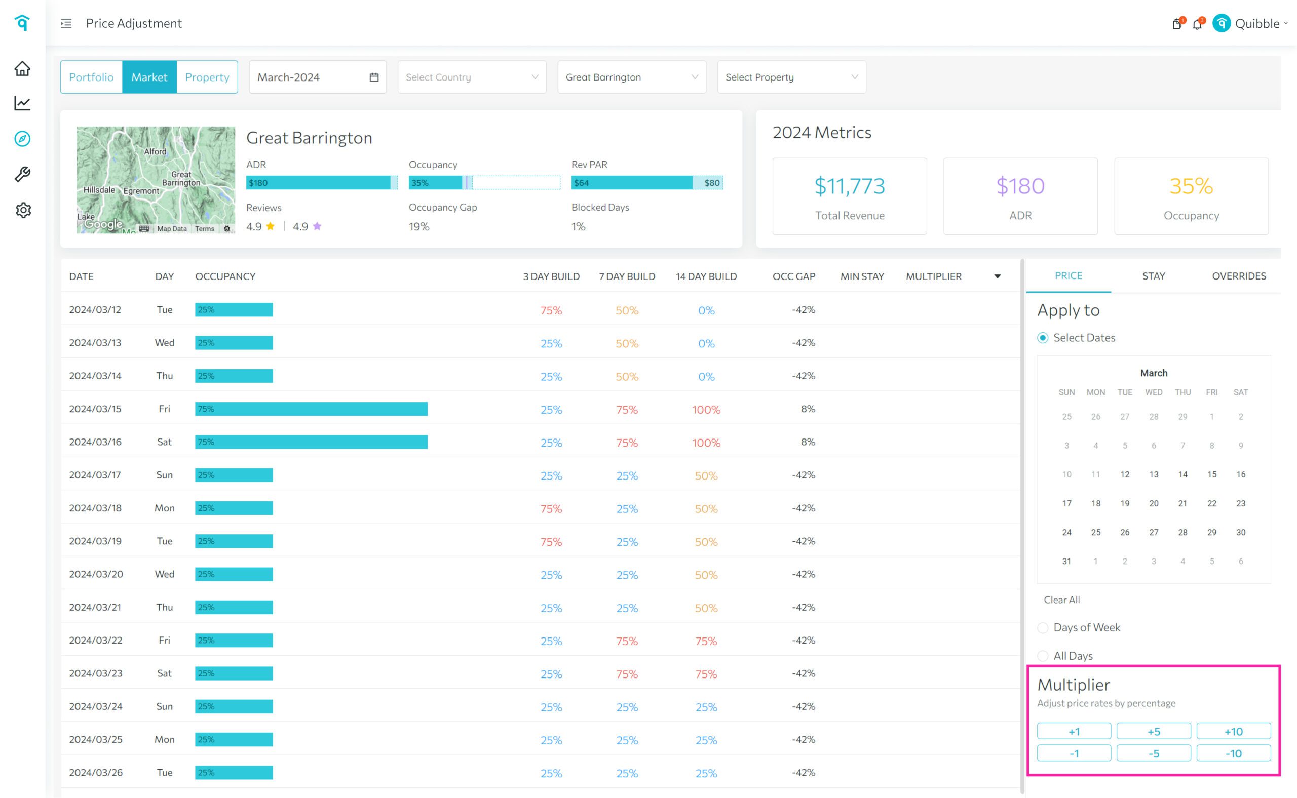
Task: Click the Map Data label on map
Action: [172, 228]
